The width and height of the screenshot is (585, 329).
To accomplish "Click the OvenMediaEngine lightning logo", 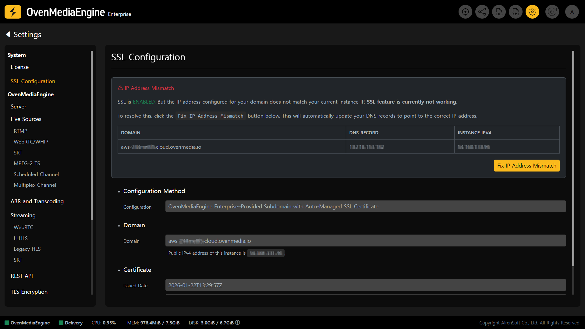I will (x=13, y=12).
